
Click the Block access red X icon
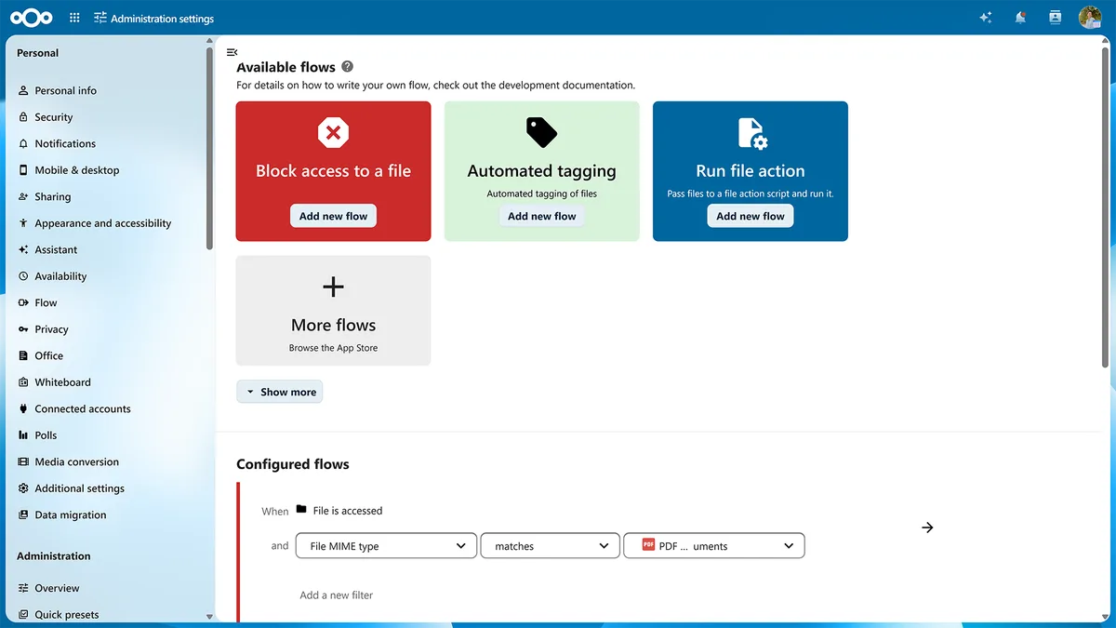[x=333, y=133]
